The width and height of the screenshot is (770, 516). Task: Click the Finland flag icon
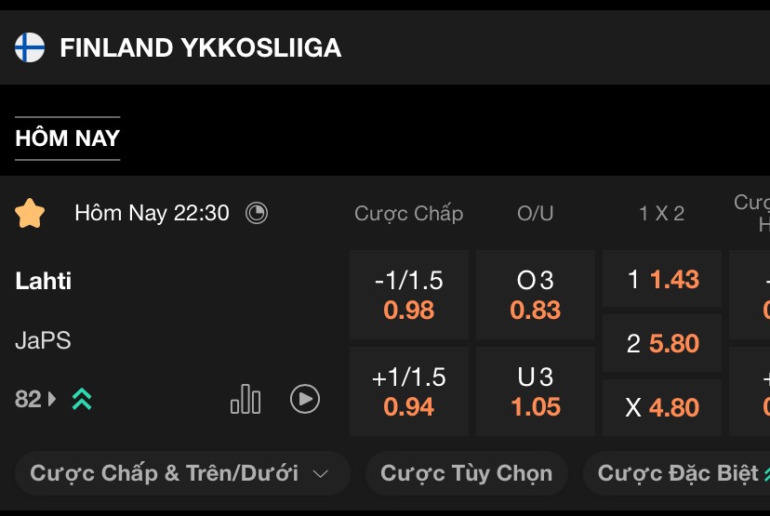coord(30,47)
